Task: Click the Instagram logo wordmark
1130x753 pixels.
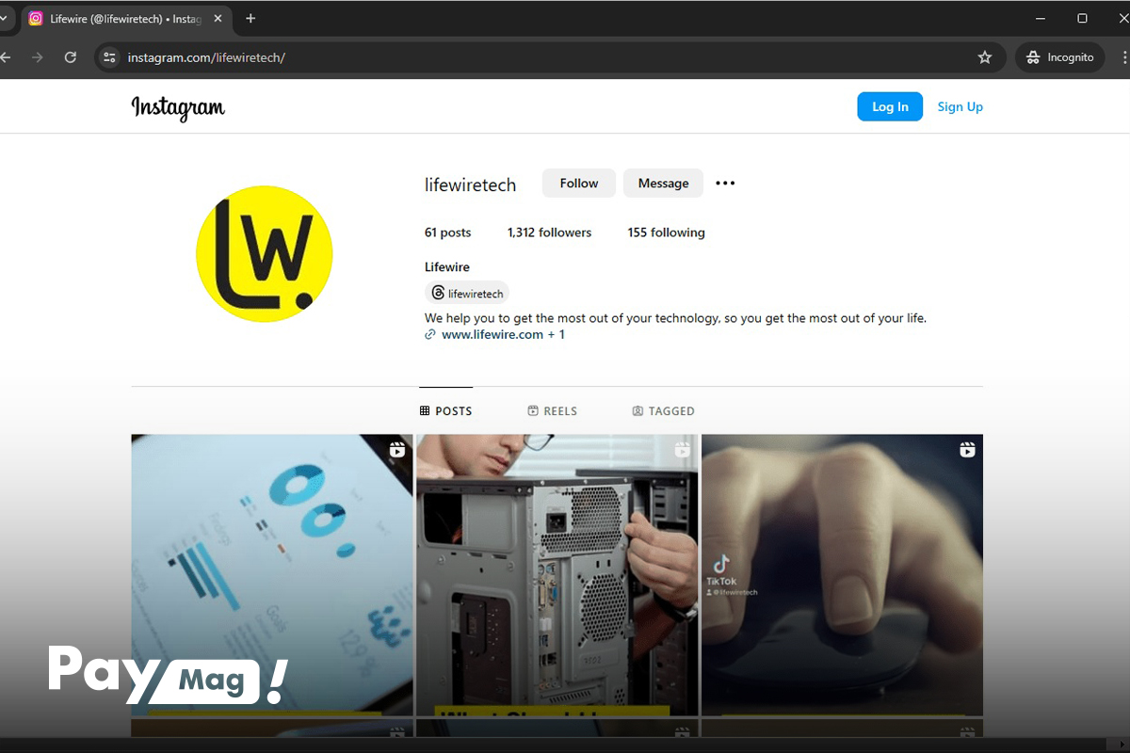Action: tap(178, 107)
